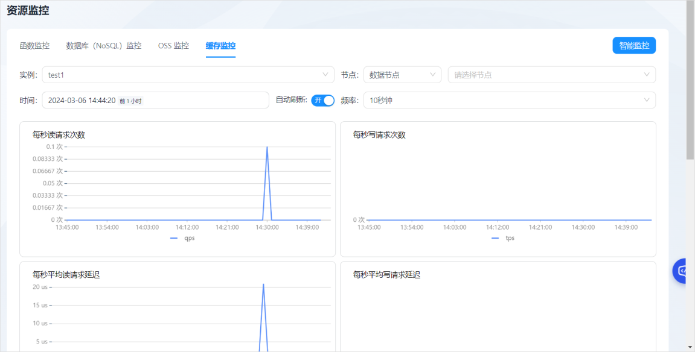The width and height of the screenshot is (695, 352).
Task: Select the 缓存监控 tab
Action: coord(220,46)
